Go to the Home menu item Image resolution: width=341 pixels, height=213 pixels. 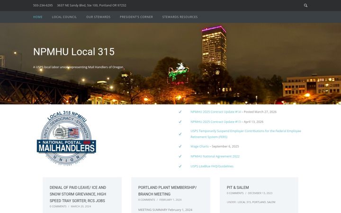(x=37, y=17)
